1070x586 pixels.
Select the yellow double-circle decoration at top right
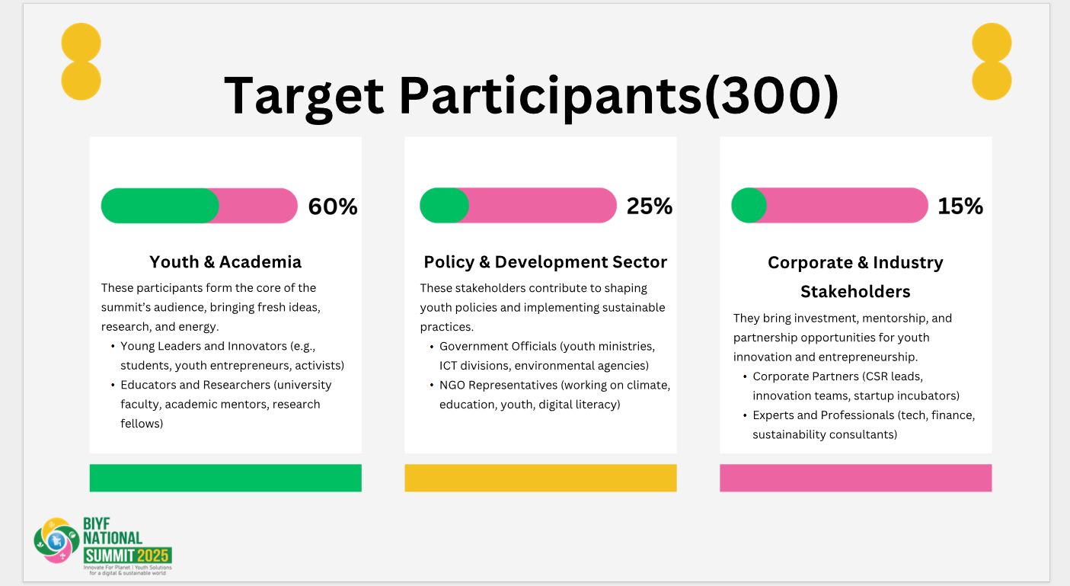point(992,62)
